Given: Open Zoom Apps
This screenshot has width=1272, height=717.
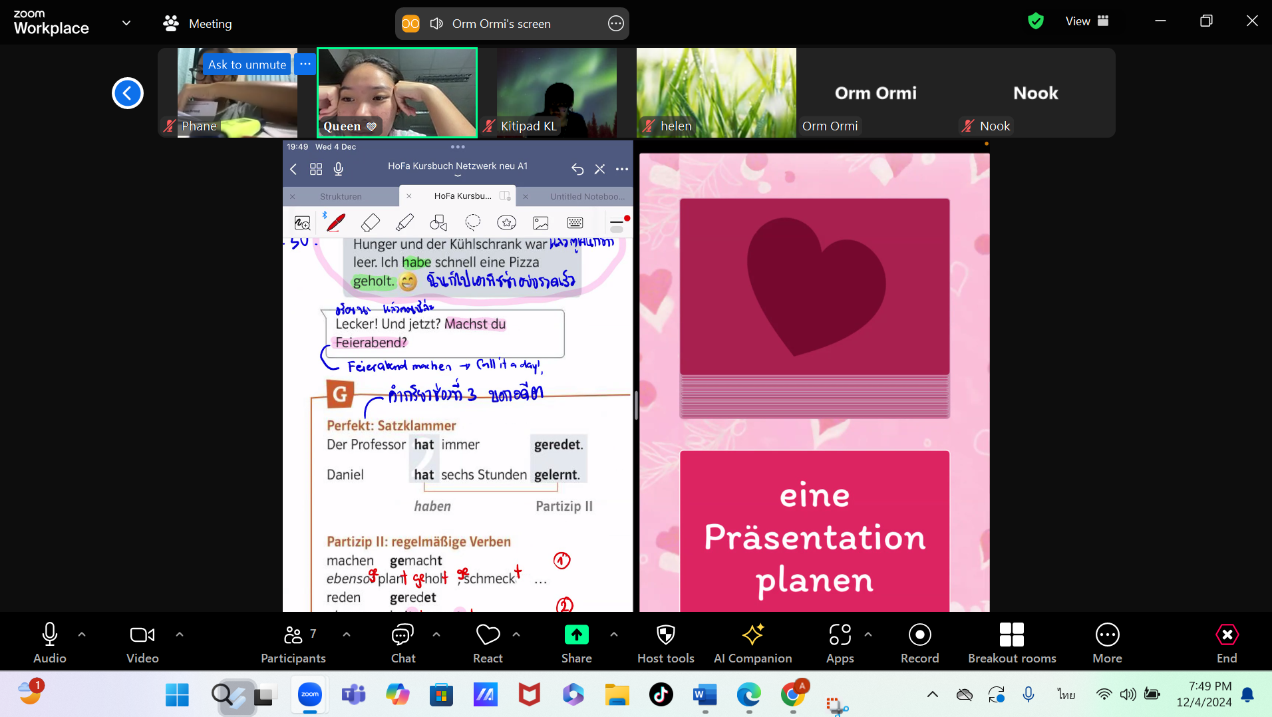Looking at the screenshot, I should (840, 643).
